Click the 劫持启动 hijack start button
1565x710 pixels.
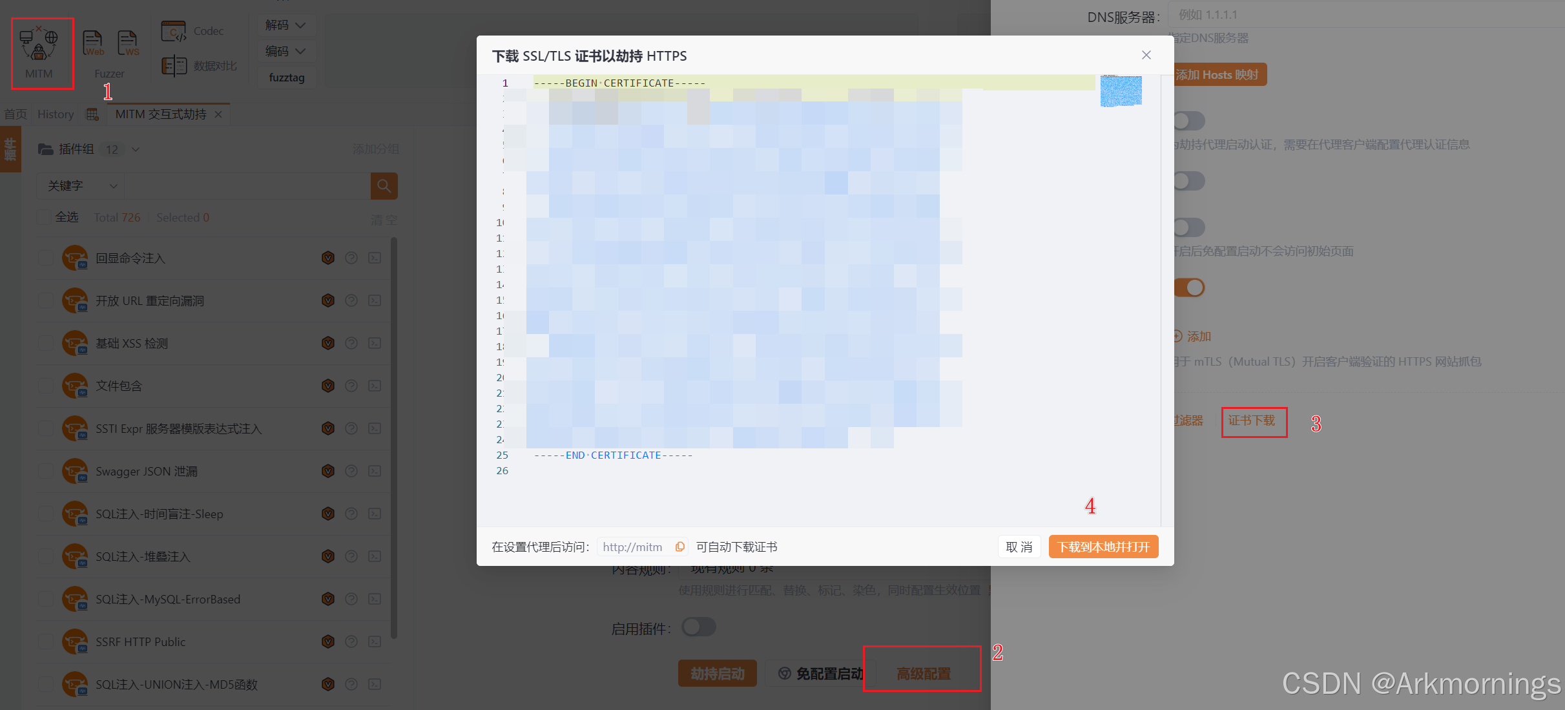click(x=717, y=673)
